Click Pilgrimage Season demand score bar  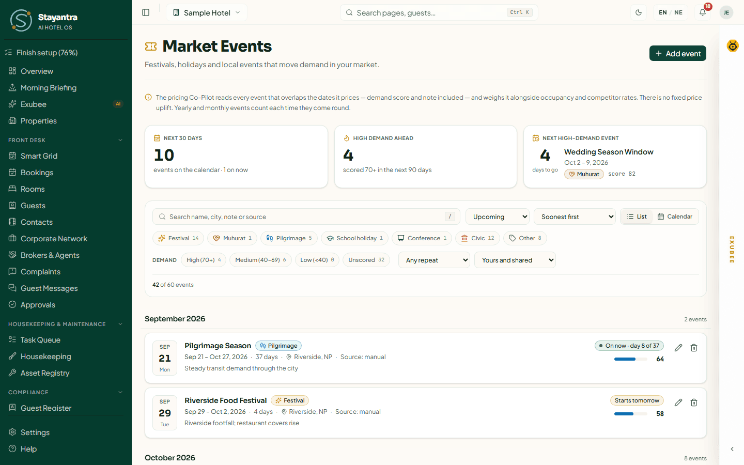coord(631,359)
